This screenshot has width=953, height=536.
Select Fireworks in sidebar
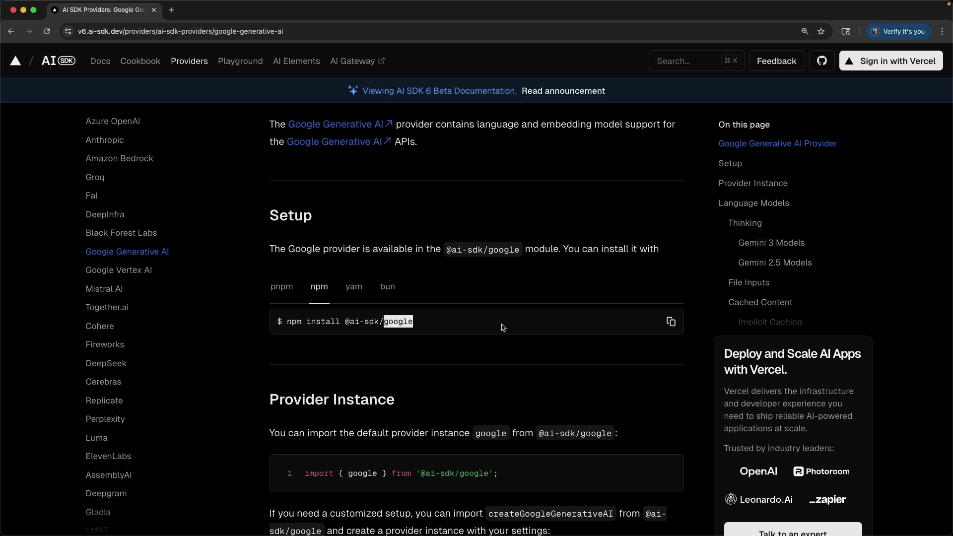tap(105, 344)
